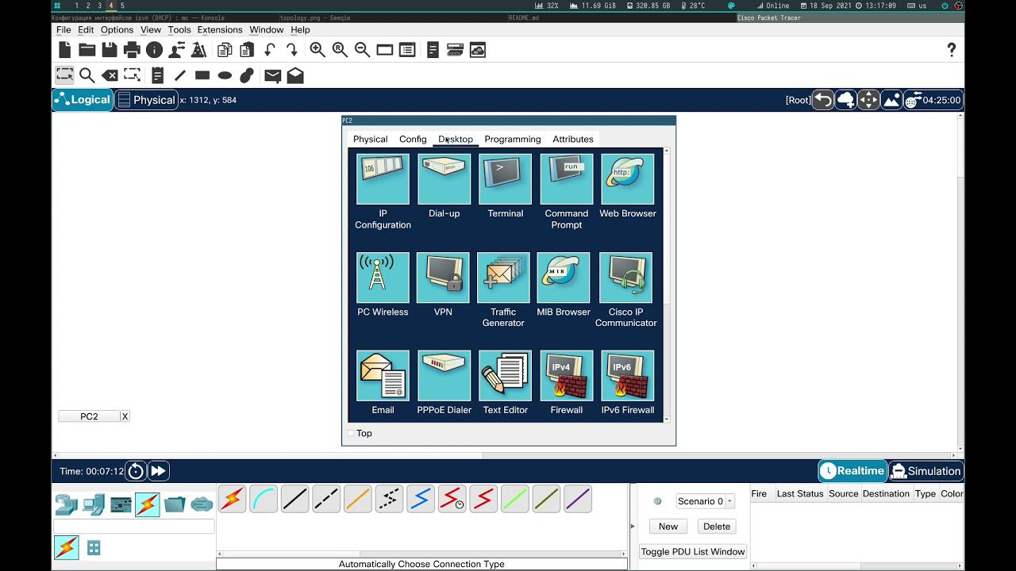Open the IPv4 Firewall app
The height and width of the screenshot is (571, 1016).
(566, 376)
